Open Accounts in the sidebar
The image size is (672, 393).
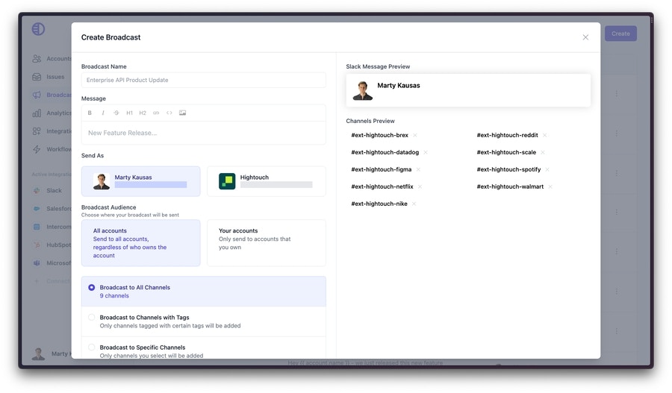pos(52,59)
